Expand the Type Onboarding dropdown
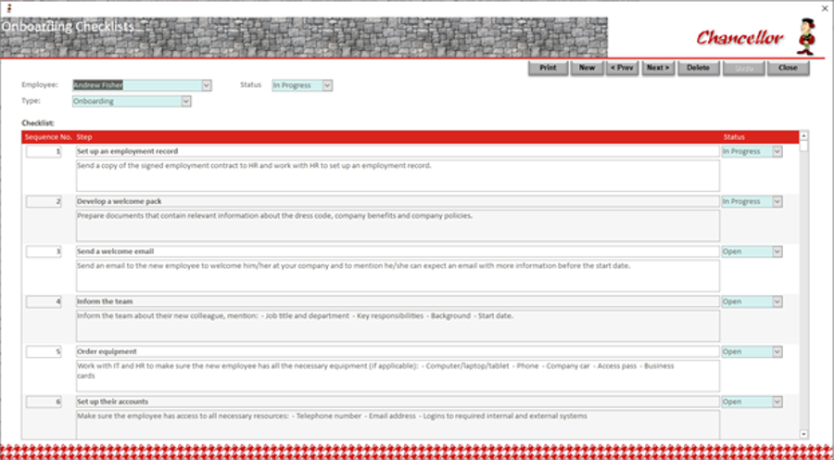Viewport: 834px width, 460px height. (186, 101)
